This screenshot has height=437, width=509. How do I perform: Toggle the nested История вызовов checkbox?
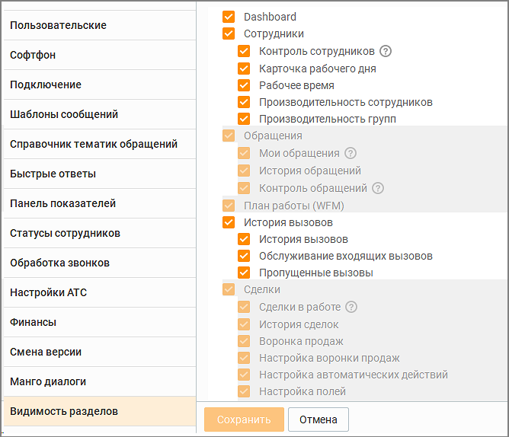click(244, 239)
